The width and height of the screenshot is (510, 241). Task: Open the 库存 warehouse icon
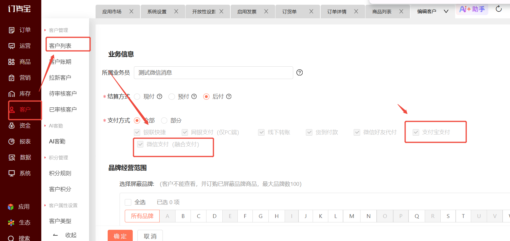12,94
